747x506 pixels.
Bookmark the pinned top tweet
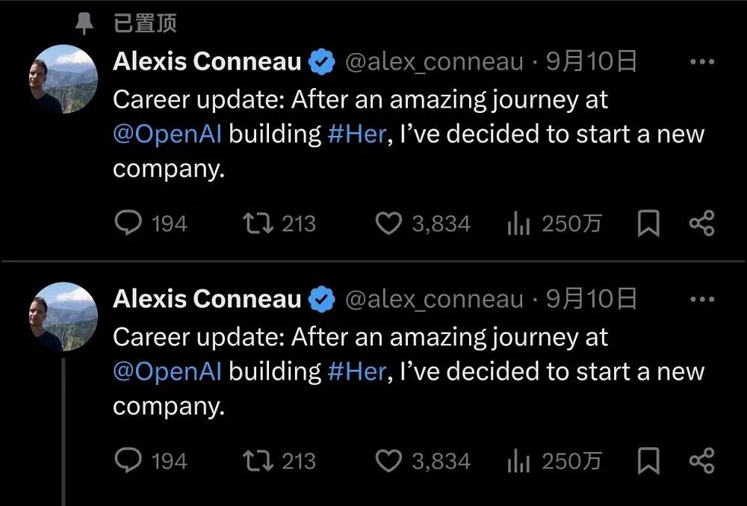pyautogui.click(x=648, y=223)
